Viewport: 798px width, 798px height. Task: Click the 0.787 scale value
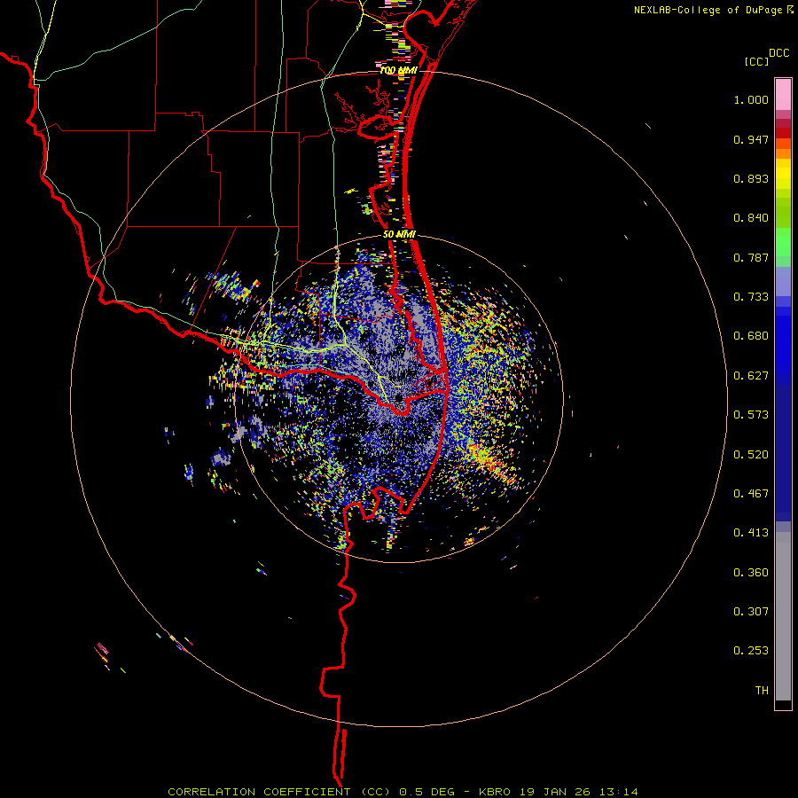[x=751, y=257]
